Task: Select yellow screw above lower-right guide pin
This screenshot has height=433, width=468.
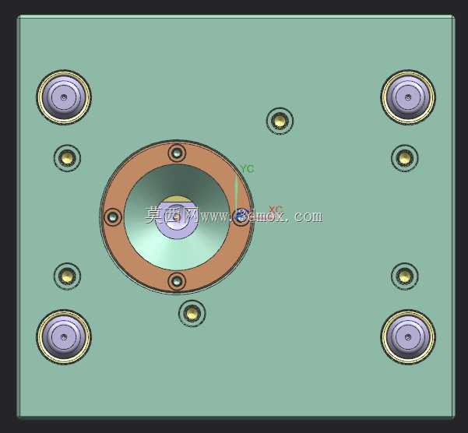Action: coord(404,276)
